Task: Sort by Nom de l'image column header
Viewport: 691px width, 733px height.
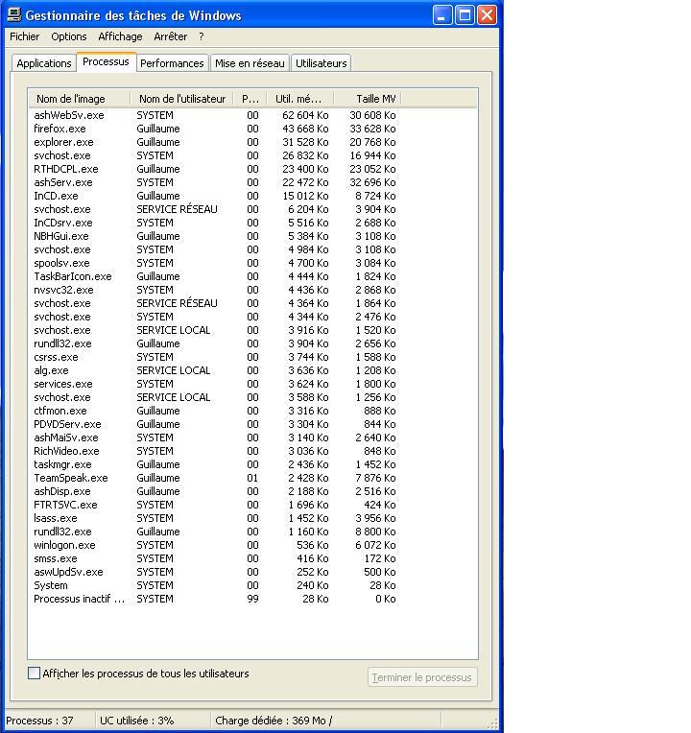Action: pyautogui.click(x=79, y=99)
